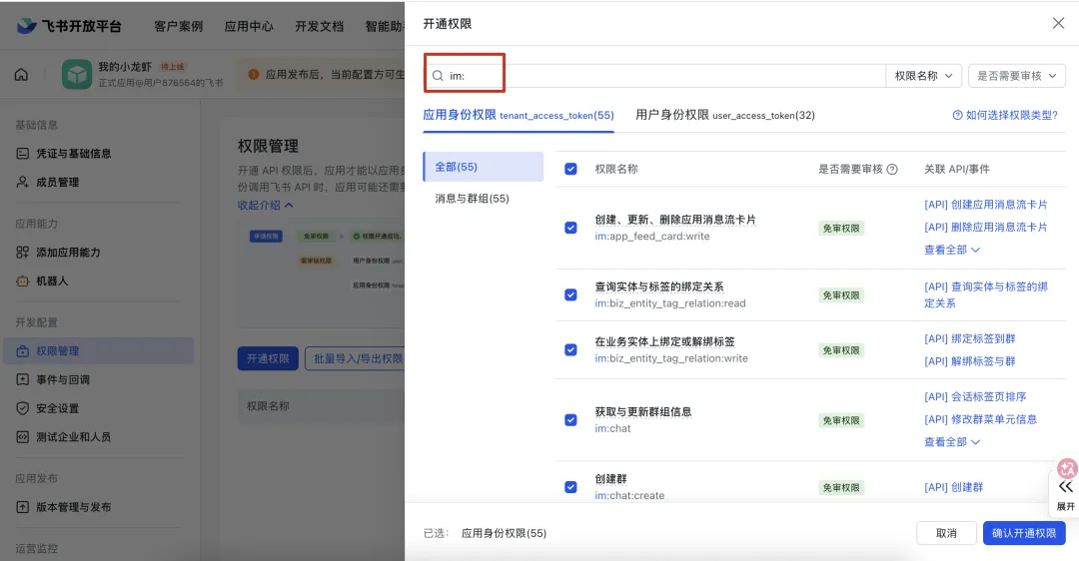1079x561 pixels.
Task: Open [API] 修改群菜单元信息 link
Action: (x=980, y=418)
